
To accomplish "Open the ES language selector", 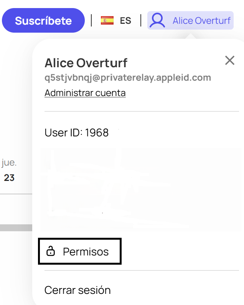I will click(x=116, y=20).
